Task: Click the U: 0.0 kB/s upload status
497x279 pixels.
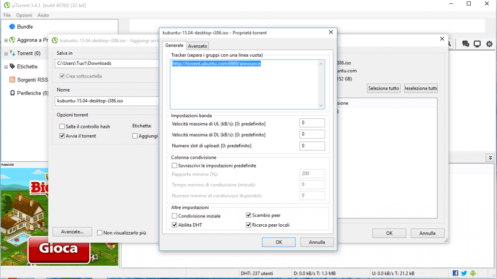Action: (x=393, y=273)
